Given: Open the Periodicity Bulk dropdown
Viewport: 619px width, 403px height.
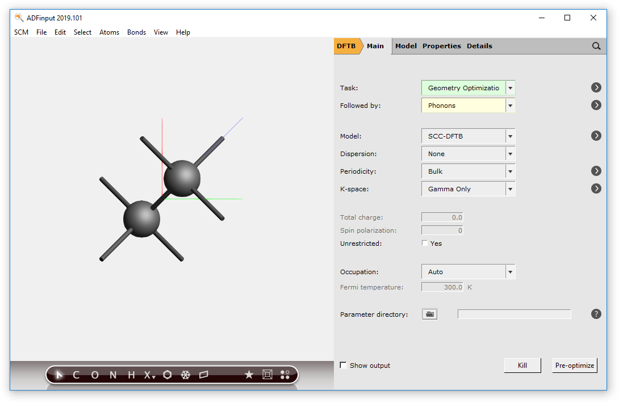Looking at the screenshot, I should [x=468, y=171].
